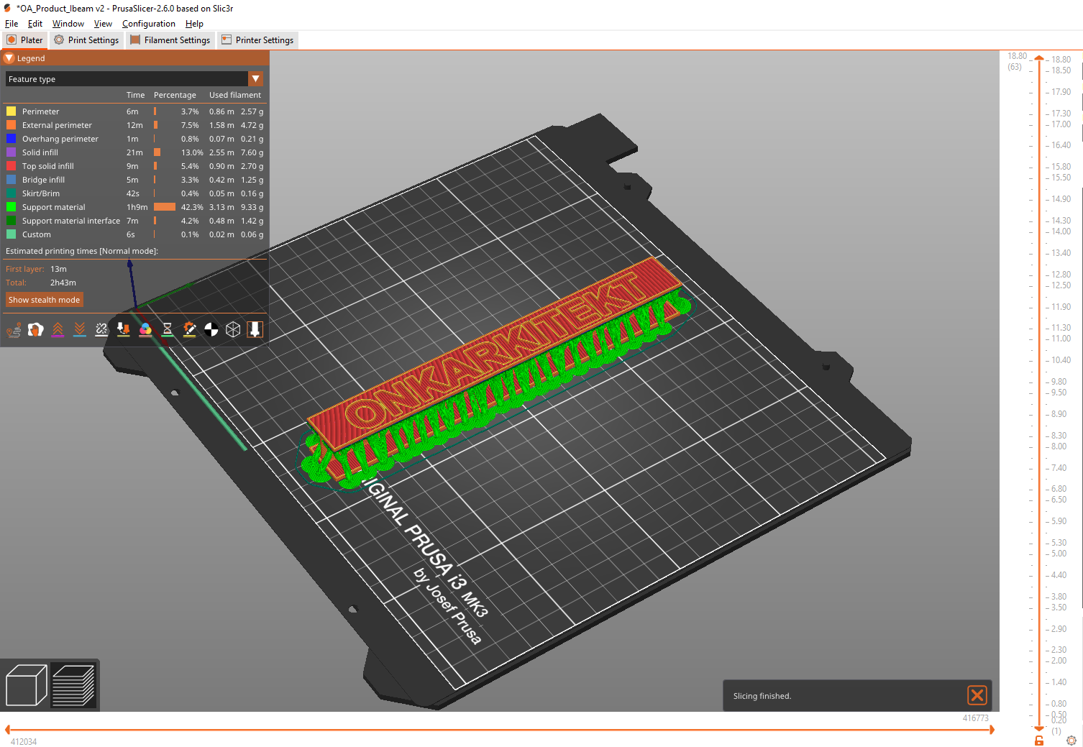
Task: Open the Configuration menu
Action: 148,23
